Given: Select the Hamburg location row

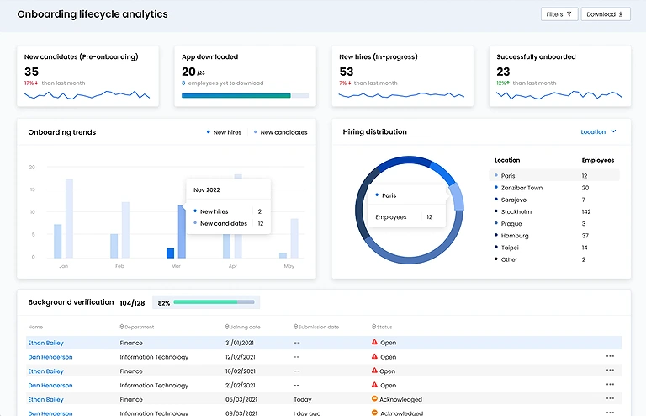Looking at the screenshot, I should pos(554,236).
